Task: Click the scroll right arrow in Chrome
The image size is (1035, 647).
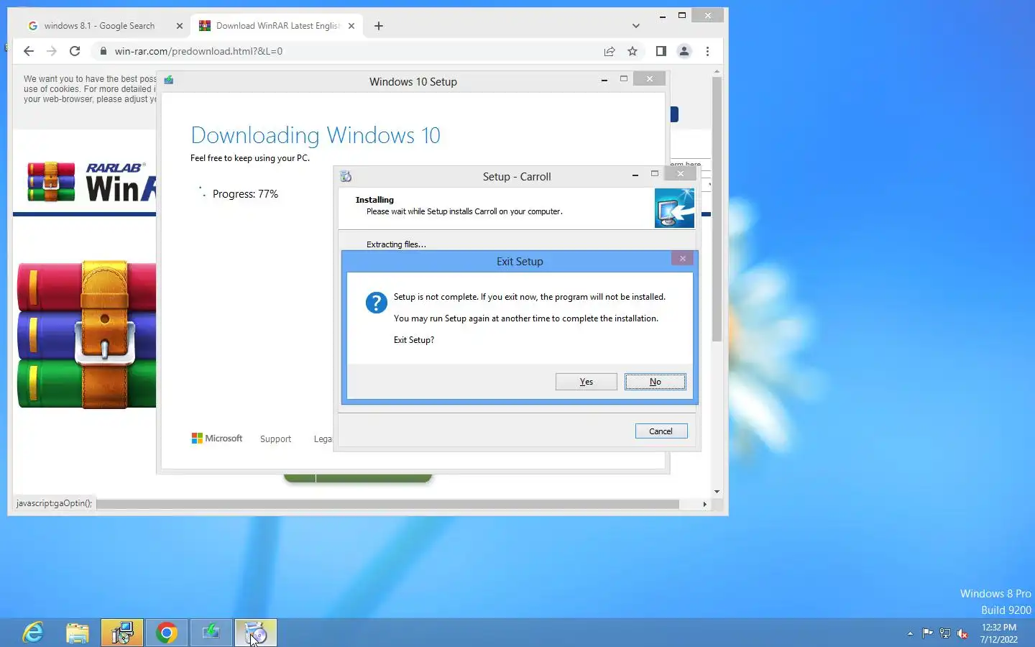Action: [x=704, y=504]
